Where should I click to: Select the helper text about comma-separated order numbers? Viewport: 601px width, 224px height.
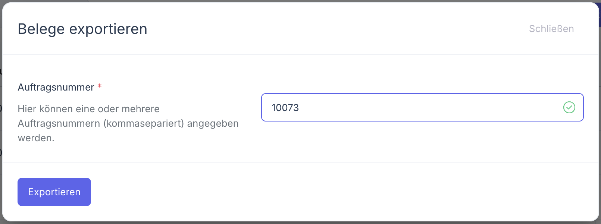(x=128, y=123)
